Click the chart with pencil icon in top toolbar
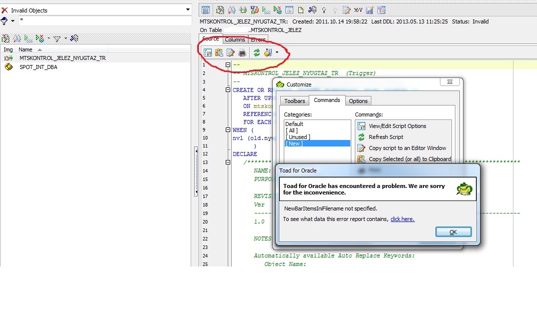The height and width of the screenshot is (317, 537). coord(369,10)
